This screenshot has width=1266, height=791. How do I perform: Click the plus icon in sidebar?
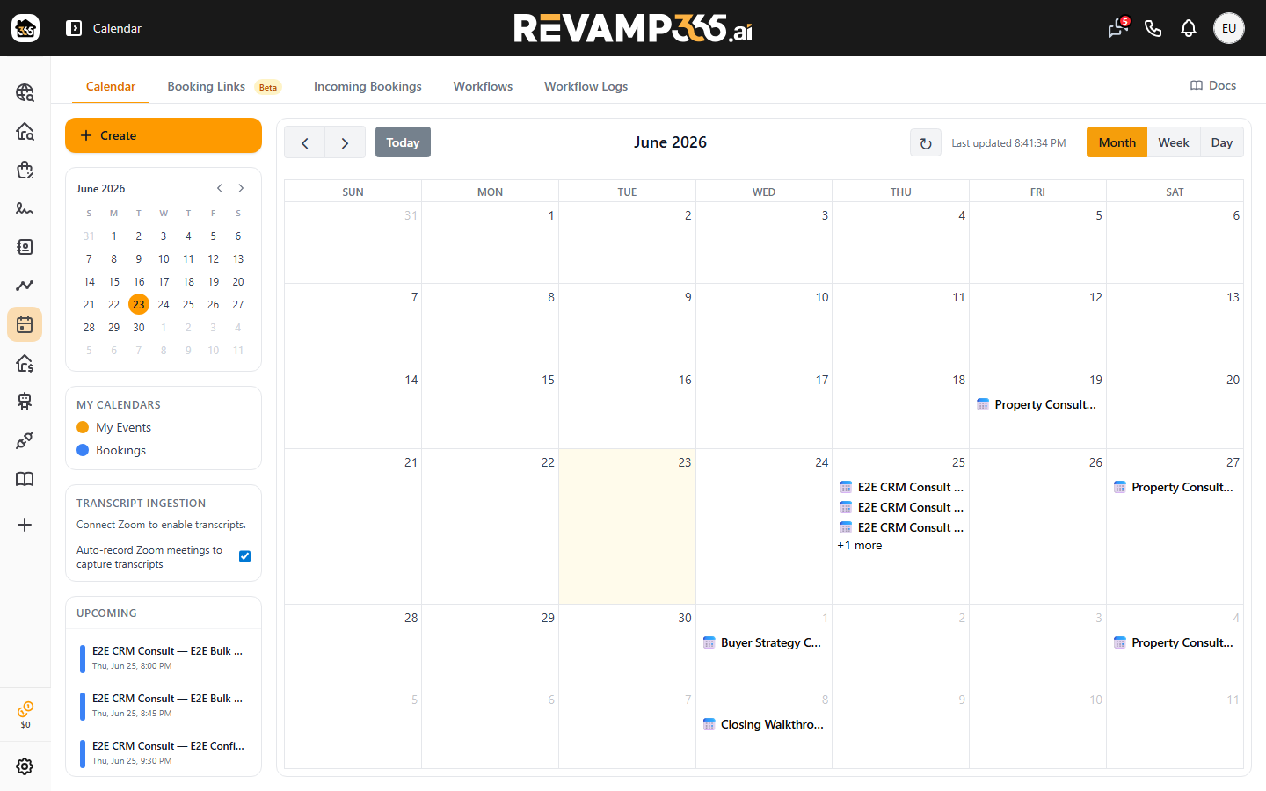click(x=25, y=525)
